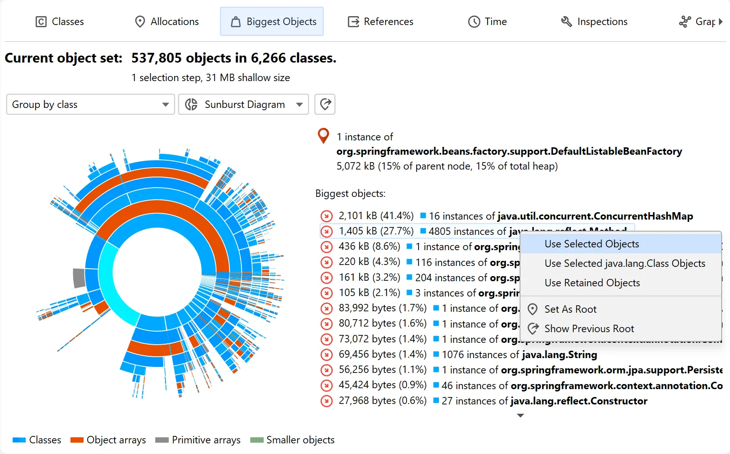Select Set As Root menu entry
This screenshot has height=454, width=730.
click(x=570, y=309)
